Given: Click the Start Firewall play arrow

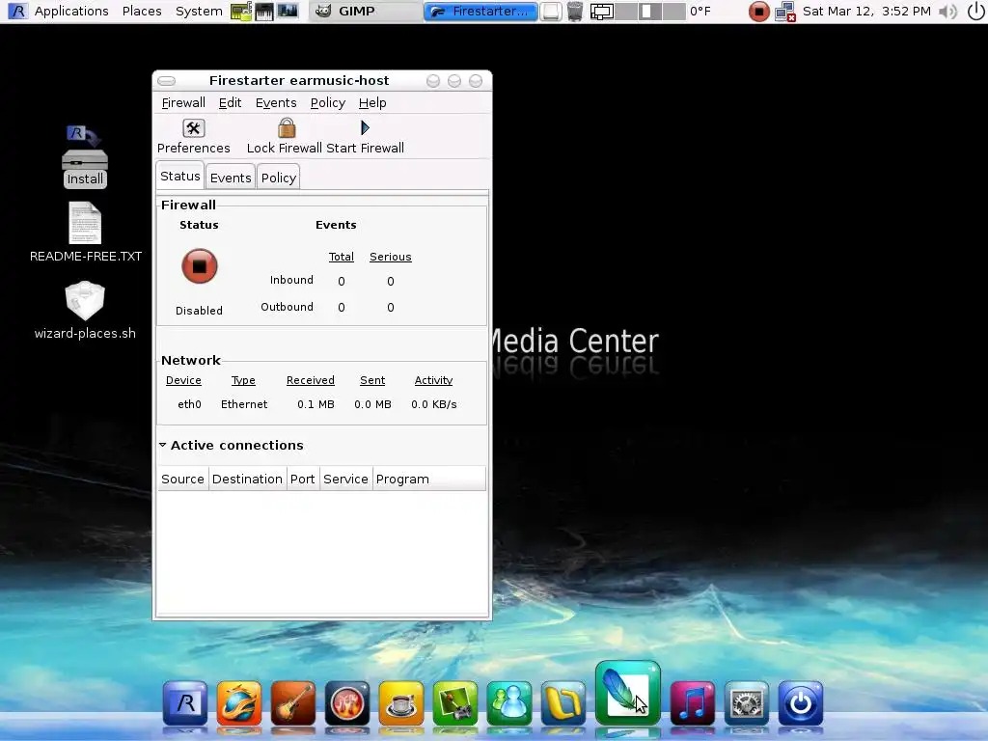Looking at the screenshot, I should [x=365, y=137].
